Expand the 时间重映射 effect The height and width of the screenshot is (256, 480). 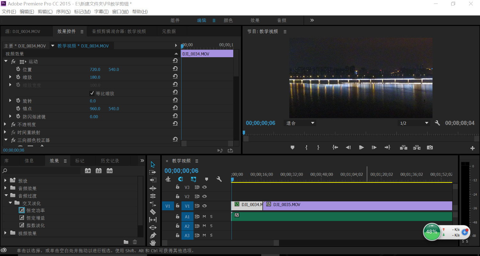tap(5, 132)
